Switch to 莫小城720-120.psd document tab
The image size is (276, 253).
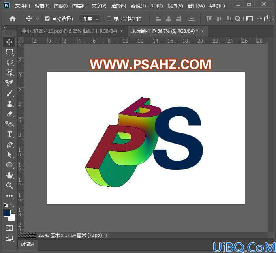(69, 31)
